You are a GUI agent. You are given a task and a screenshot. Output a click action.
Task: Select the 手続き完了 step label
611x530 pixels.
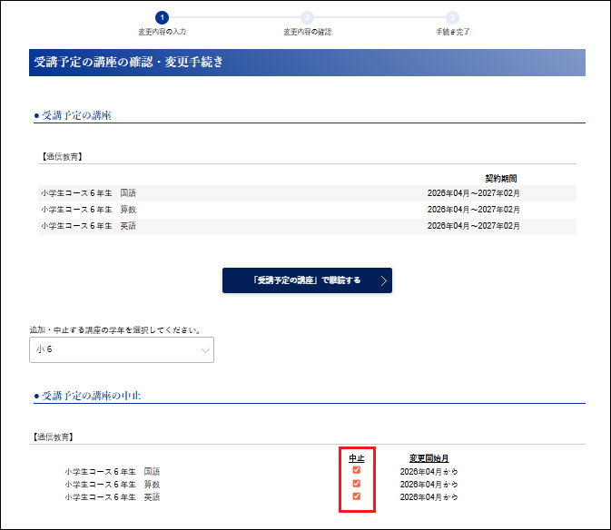point(452,32)
